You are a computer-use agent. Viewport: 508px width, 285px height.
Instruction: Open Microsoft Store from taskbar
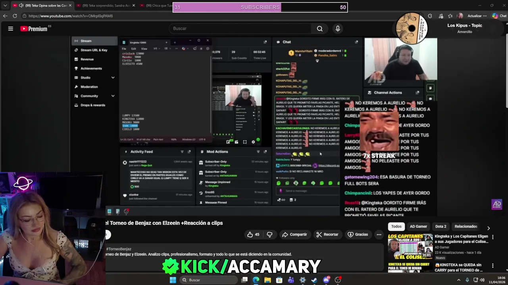tap(279, 280)
